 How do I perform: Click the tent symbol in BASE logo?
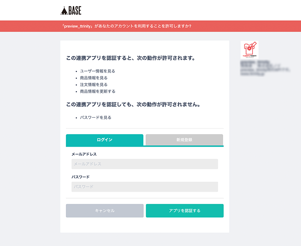coord(64,11)
